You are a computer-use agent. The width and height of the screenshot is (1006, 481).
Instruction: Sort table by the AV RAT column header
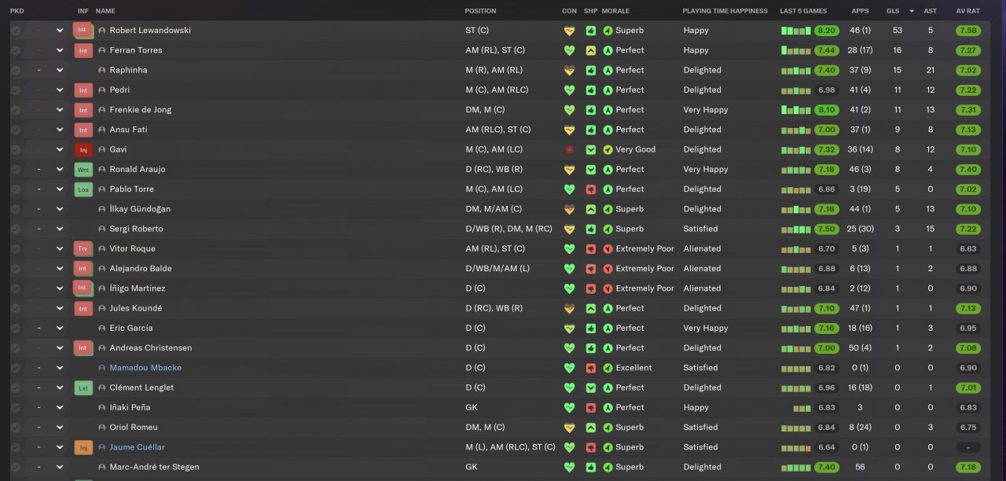(967, 11)
